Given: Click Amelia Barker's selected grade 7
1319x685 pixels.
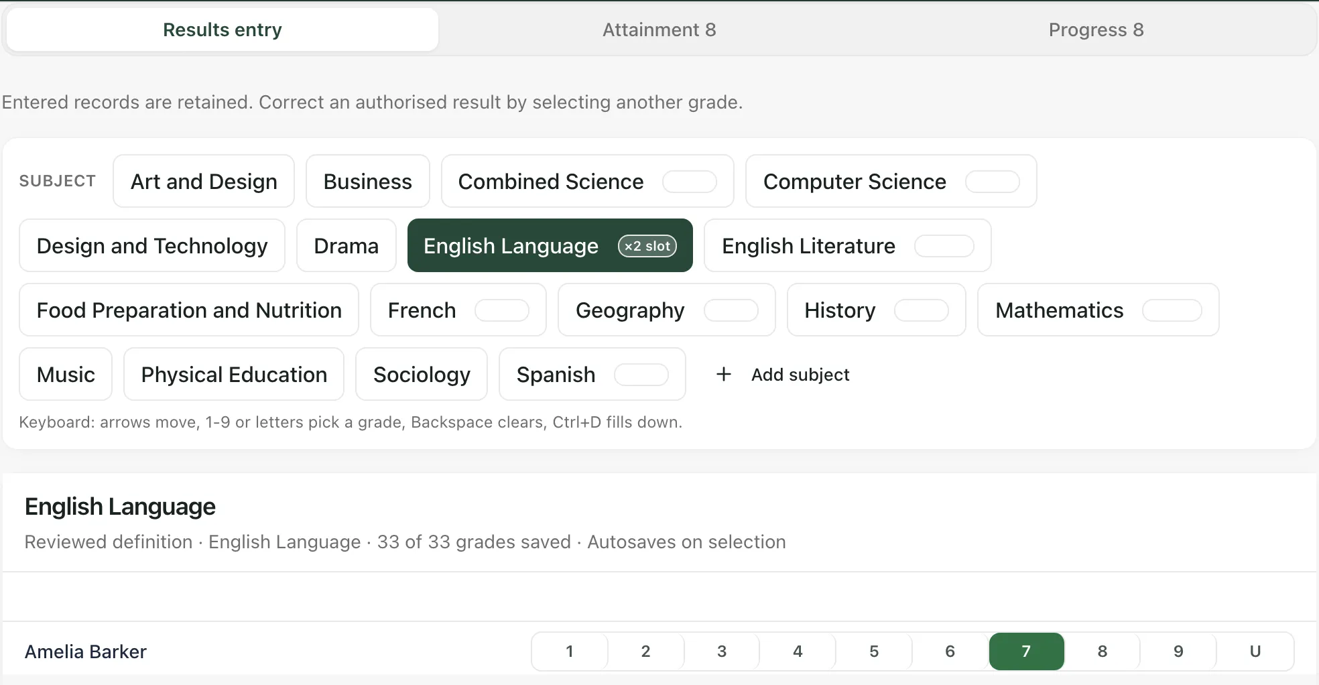Looking at the screenshot, I should [x=1026, y=651].
